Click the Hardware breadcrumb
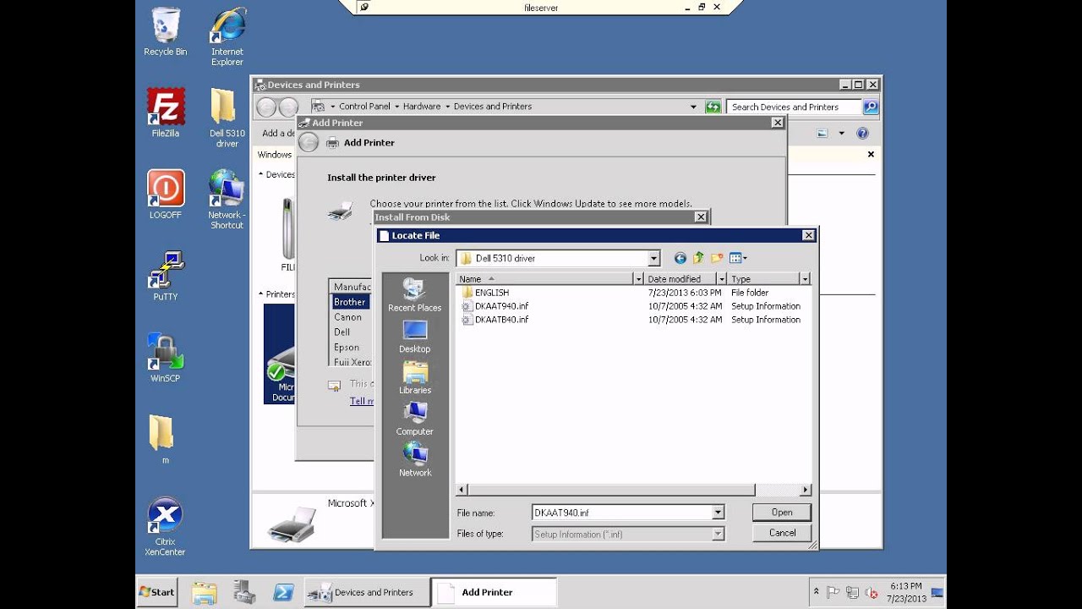1082x609 pixels. pos(421,107)
